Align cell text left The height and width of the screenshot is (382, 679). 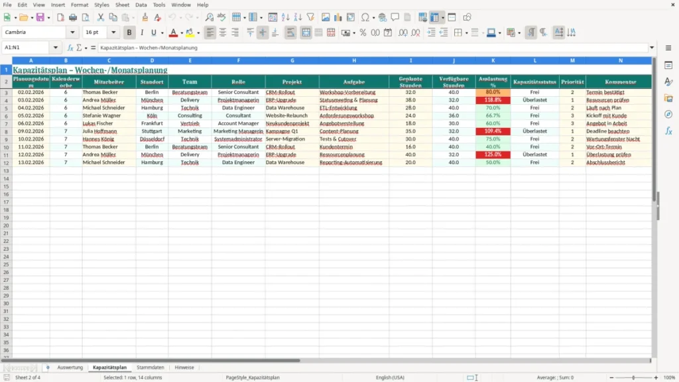pyautogui.click(x=210, y=32)
